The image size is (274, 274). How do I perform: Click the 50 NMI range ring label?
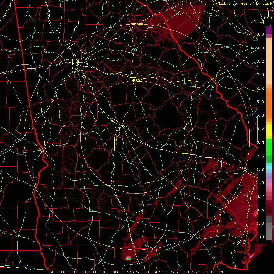point(137,80)
